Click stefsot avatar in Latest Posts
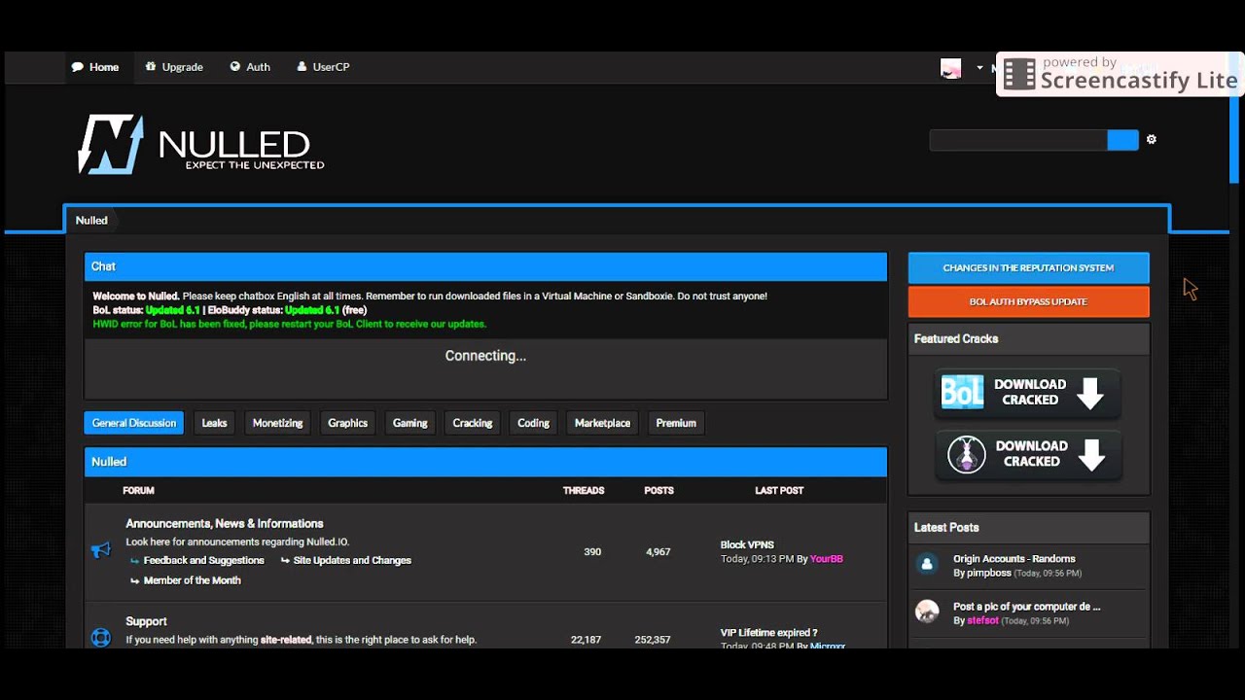Screen dimensions: 1245x700 (927, 612)
